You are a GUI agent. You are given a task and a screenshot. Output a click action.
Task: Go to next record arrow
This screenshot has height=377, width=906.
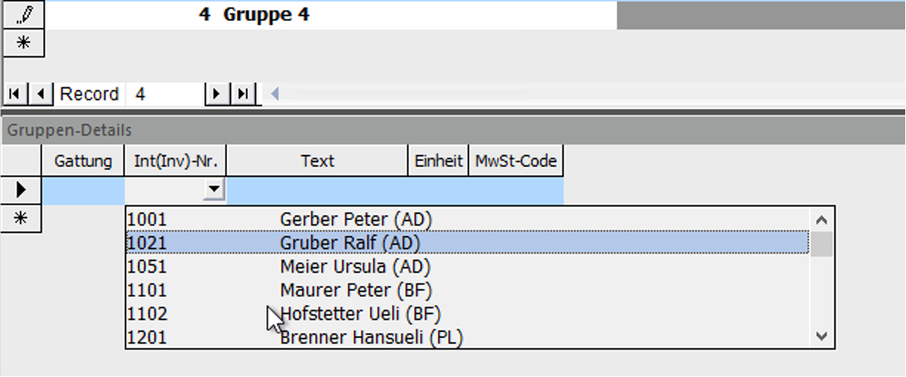tap(217, 94)
